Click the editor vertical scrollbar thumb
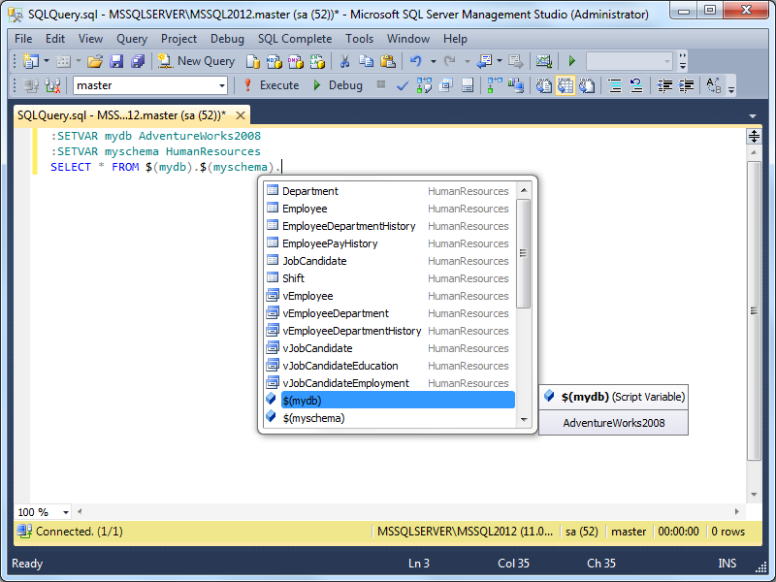Image resolution: width=776 pixels, height=582 pixels. (x=754, y=310)
